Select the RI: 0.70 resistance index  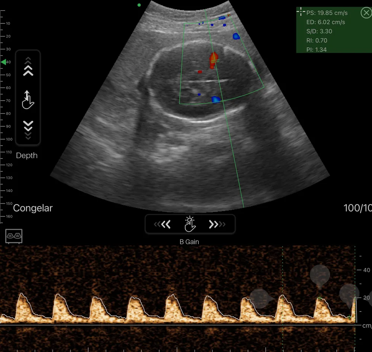317,40
